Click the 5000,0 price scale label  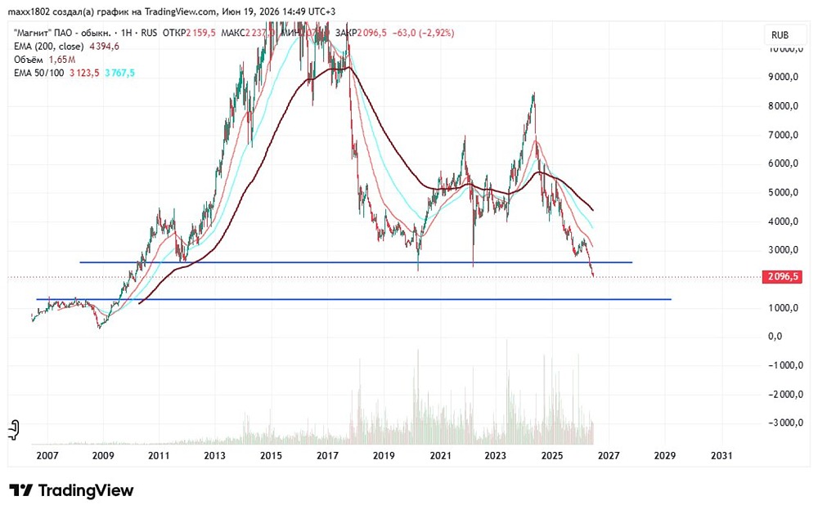click(783, 192)
